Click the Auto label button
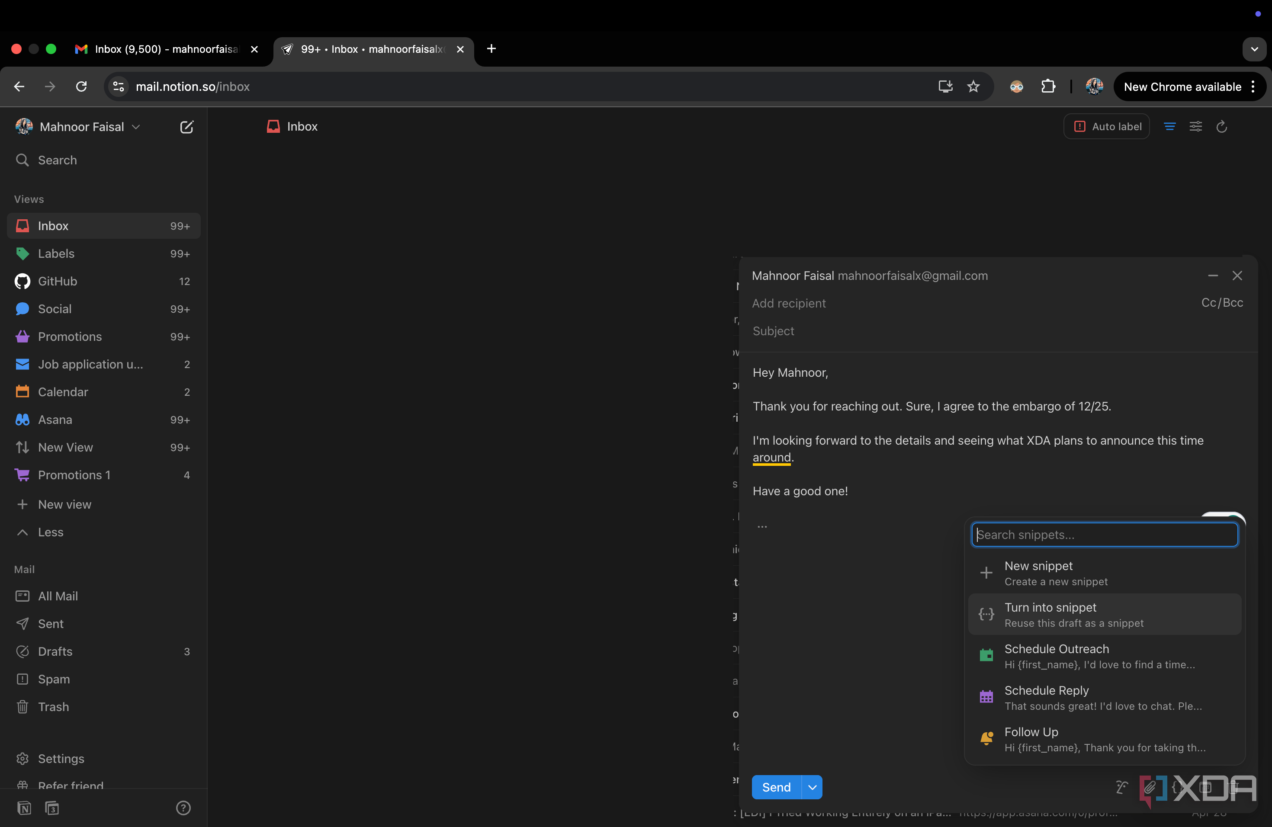 1107,127
